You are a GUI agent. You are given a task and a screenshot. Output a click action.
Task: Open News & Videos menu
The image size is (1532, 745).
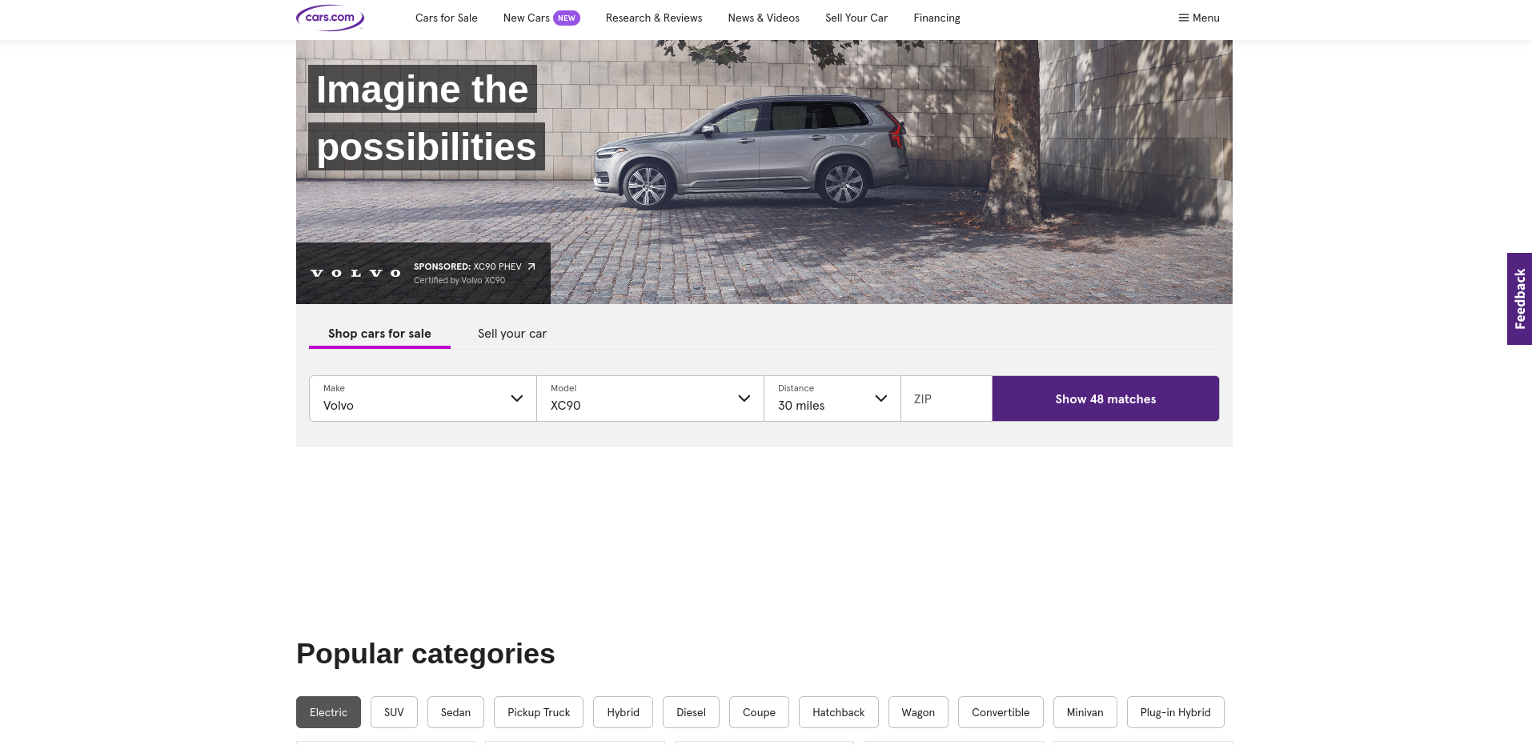point(764,18)
